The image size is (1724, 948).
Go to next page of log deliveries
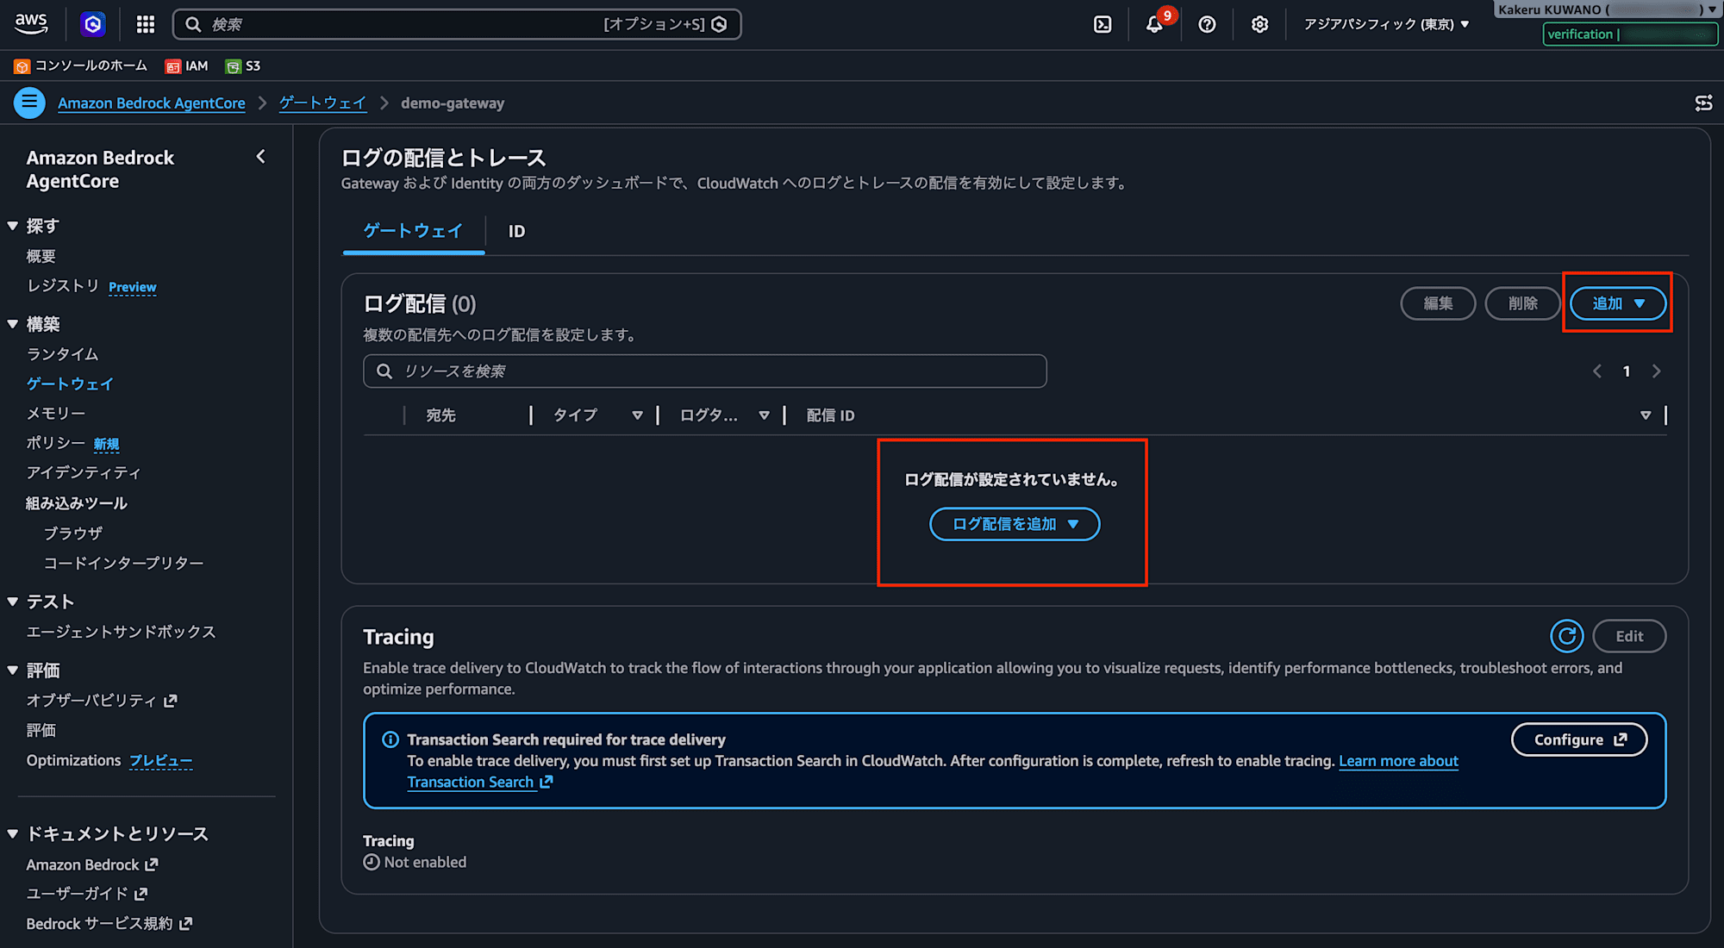1656,371
